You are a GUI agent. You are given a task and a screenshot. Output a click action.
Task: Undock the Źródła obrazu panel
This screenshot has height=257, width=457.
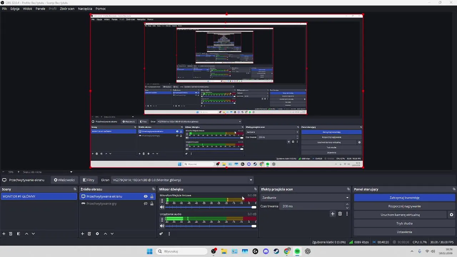click(x=154, y=189)
